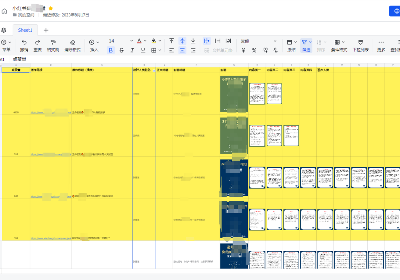The height and width of the screenshot is (280, 400).
Task: Apply currency ¥ format
Action: (243, 50)
